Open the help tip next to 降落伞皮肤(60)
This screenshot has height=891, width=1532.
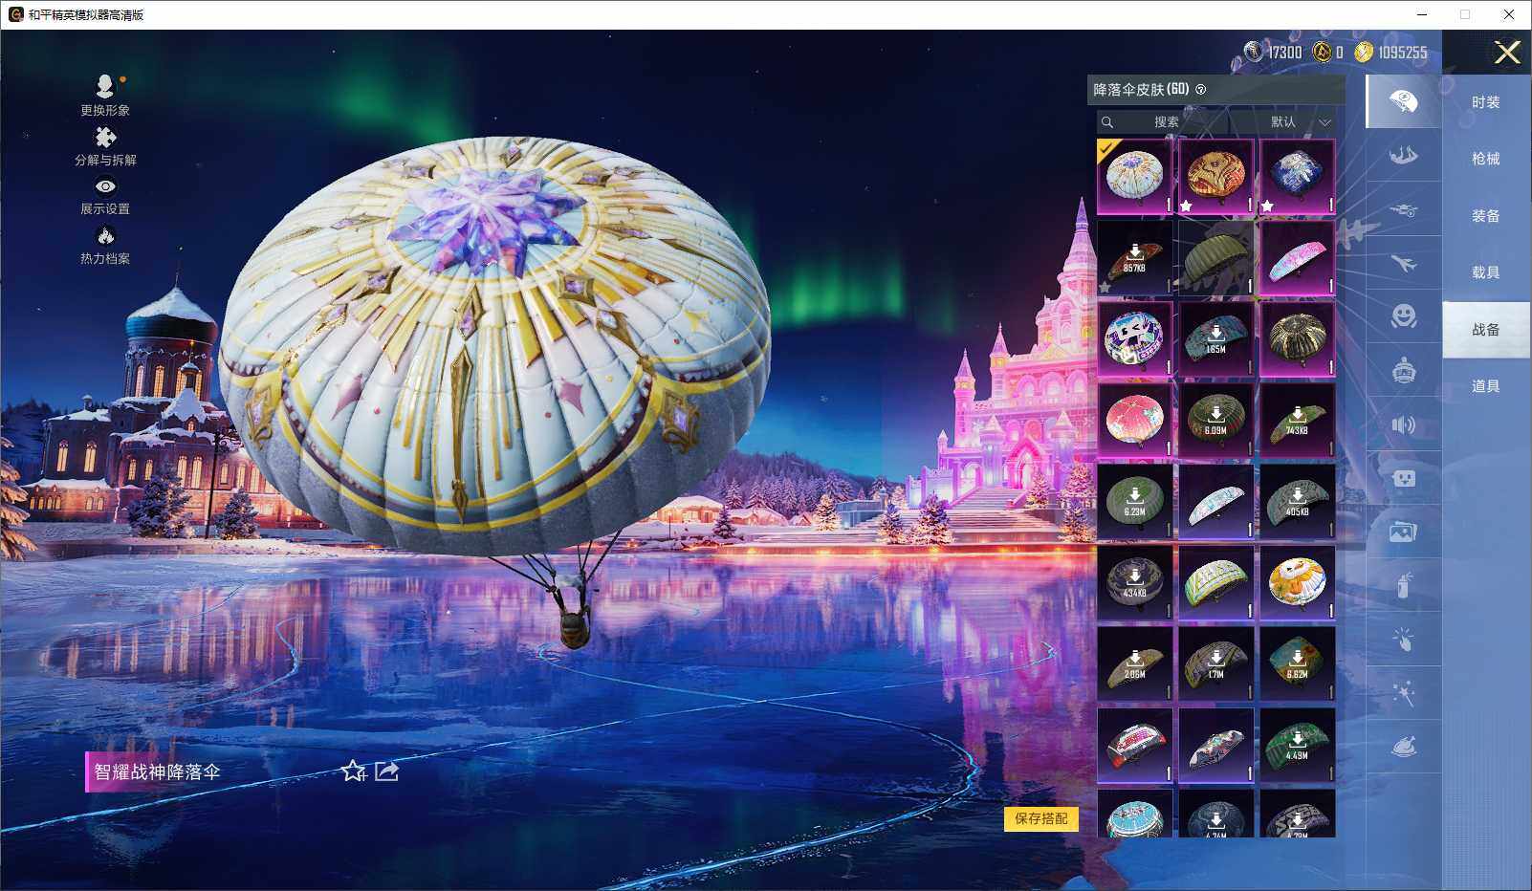[1202, 90]
